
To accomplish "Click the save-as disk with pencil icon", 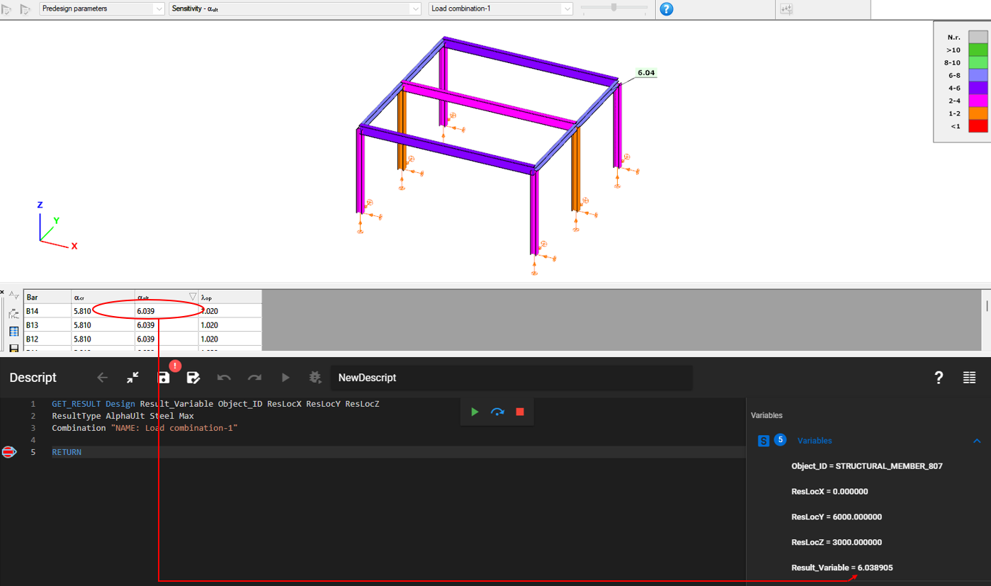I will click(x=193, y=378).
